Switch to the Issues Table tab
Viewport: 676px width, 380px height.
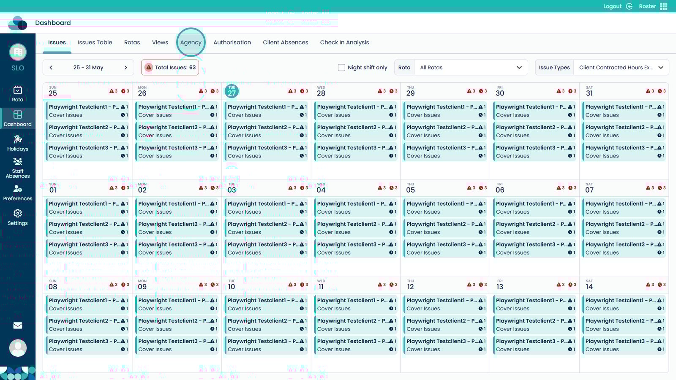[95, 43]
